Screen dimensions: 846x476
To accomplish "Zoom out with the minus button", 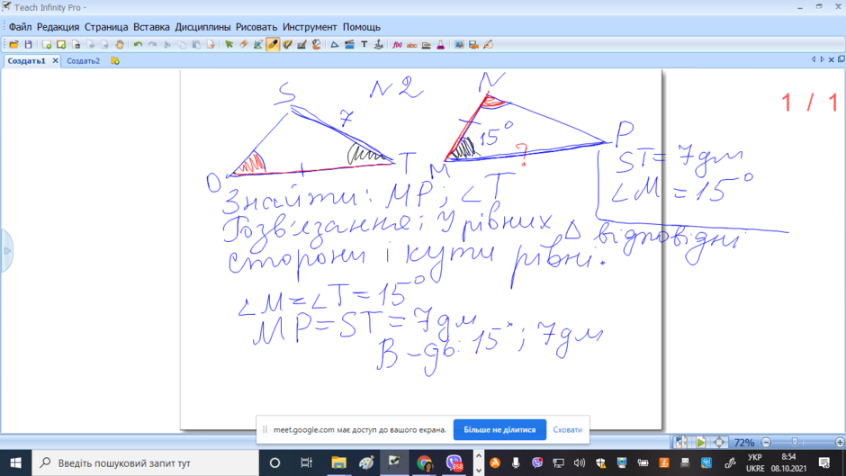I will tap(766, 443).
